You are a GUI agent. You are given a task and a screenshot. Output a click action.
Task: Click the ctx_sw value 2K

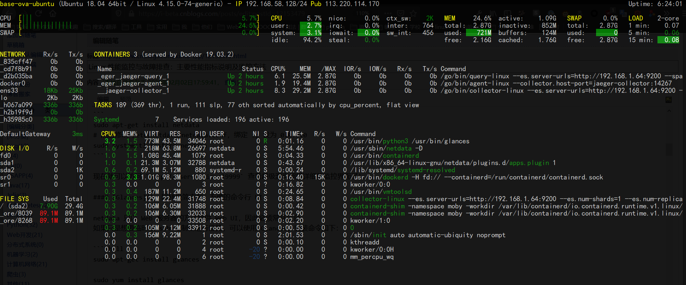430,18
